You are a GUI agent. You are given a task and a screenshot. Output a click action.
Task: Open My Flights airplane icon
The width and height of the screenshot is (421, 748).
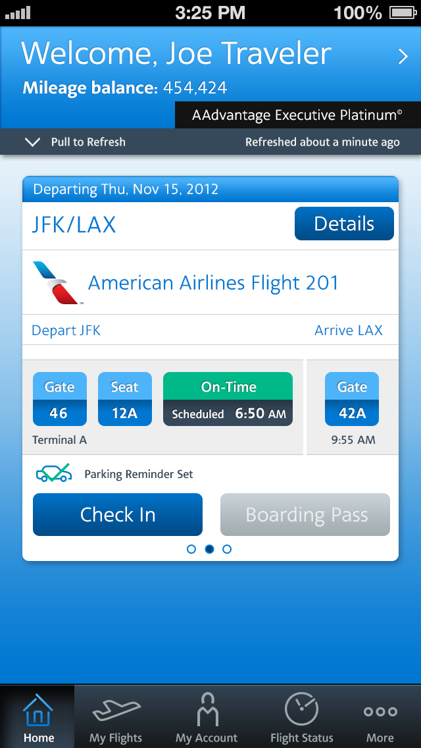[116, 710]
